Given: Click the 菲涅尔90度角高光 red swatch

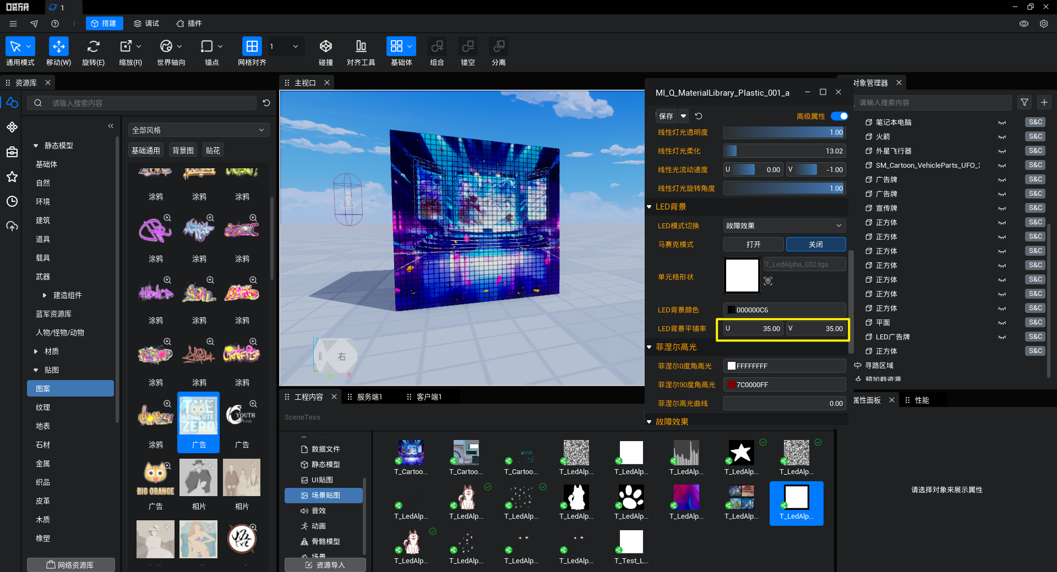Looking at the screenshot, I should click(731, 384).
